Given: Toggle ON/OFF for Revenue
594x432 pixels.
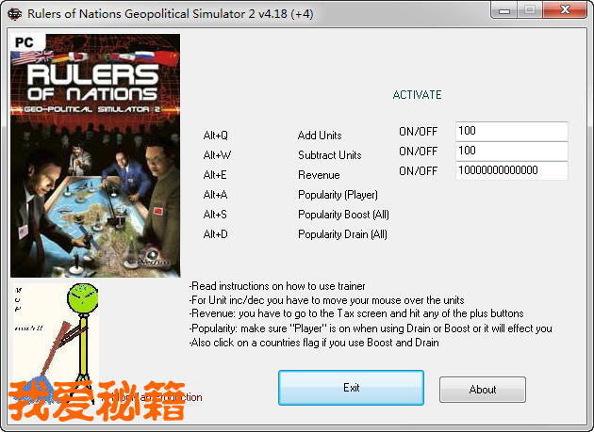Looking at the screenshot, I should pyautogui.click(x=418, y=171).
